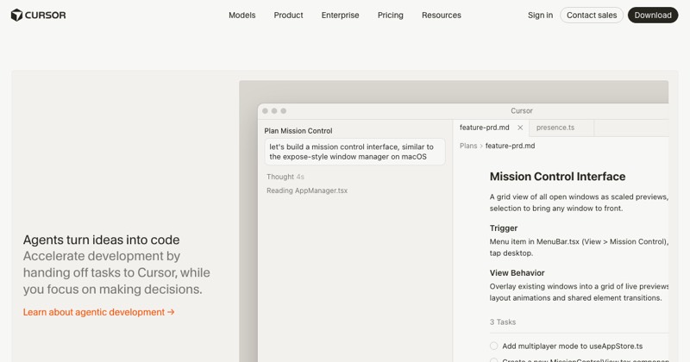Click the Agents turn ideas into code heading
Viewport: 690px width, 362px height.
[x=101, y=240]
